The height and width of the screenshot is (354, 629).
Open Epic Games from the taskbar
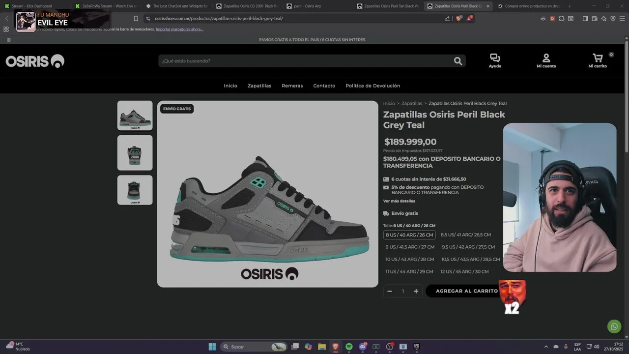pos(417,347)
